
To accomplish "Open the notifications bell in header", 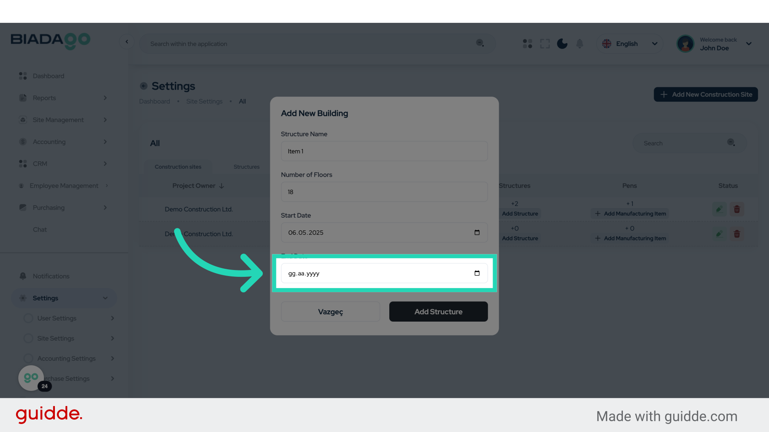I will pos(580,44).
